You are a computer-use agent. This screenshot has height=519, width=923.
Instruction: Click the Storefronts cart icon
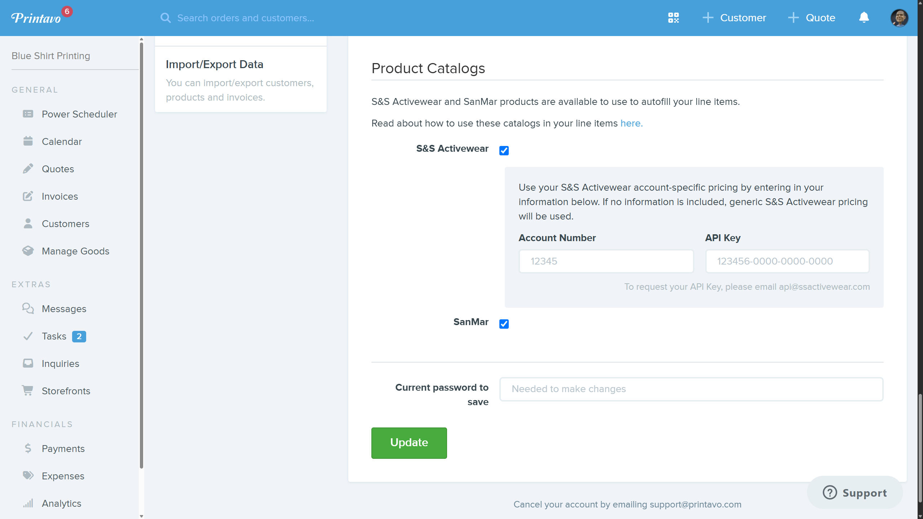click(x=28, y=391)
